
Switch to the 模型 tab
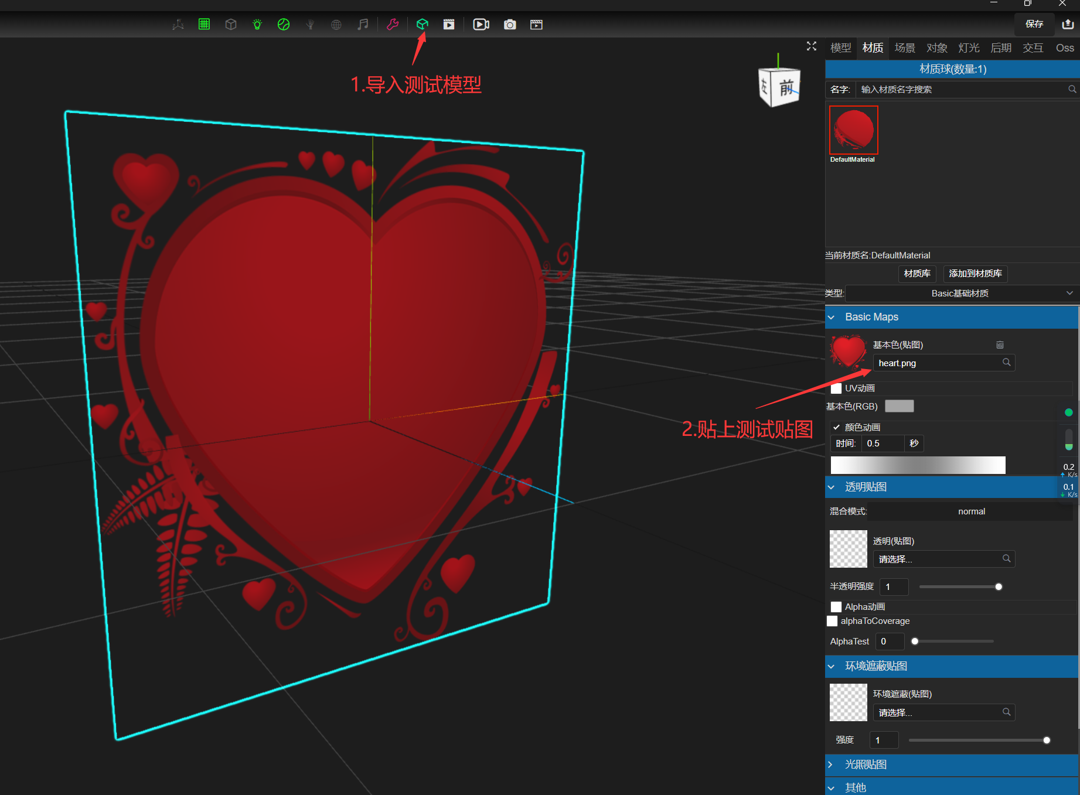[841, 48]
